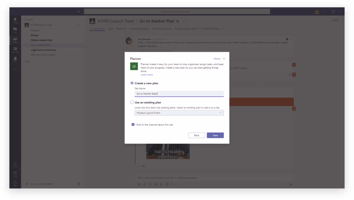Click the Start a new conversation box
This screenshot has width=354, height=200.
(214, 178)
